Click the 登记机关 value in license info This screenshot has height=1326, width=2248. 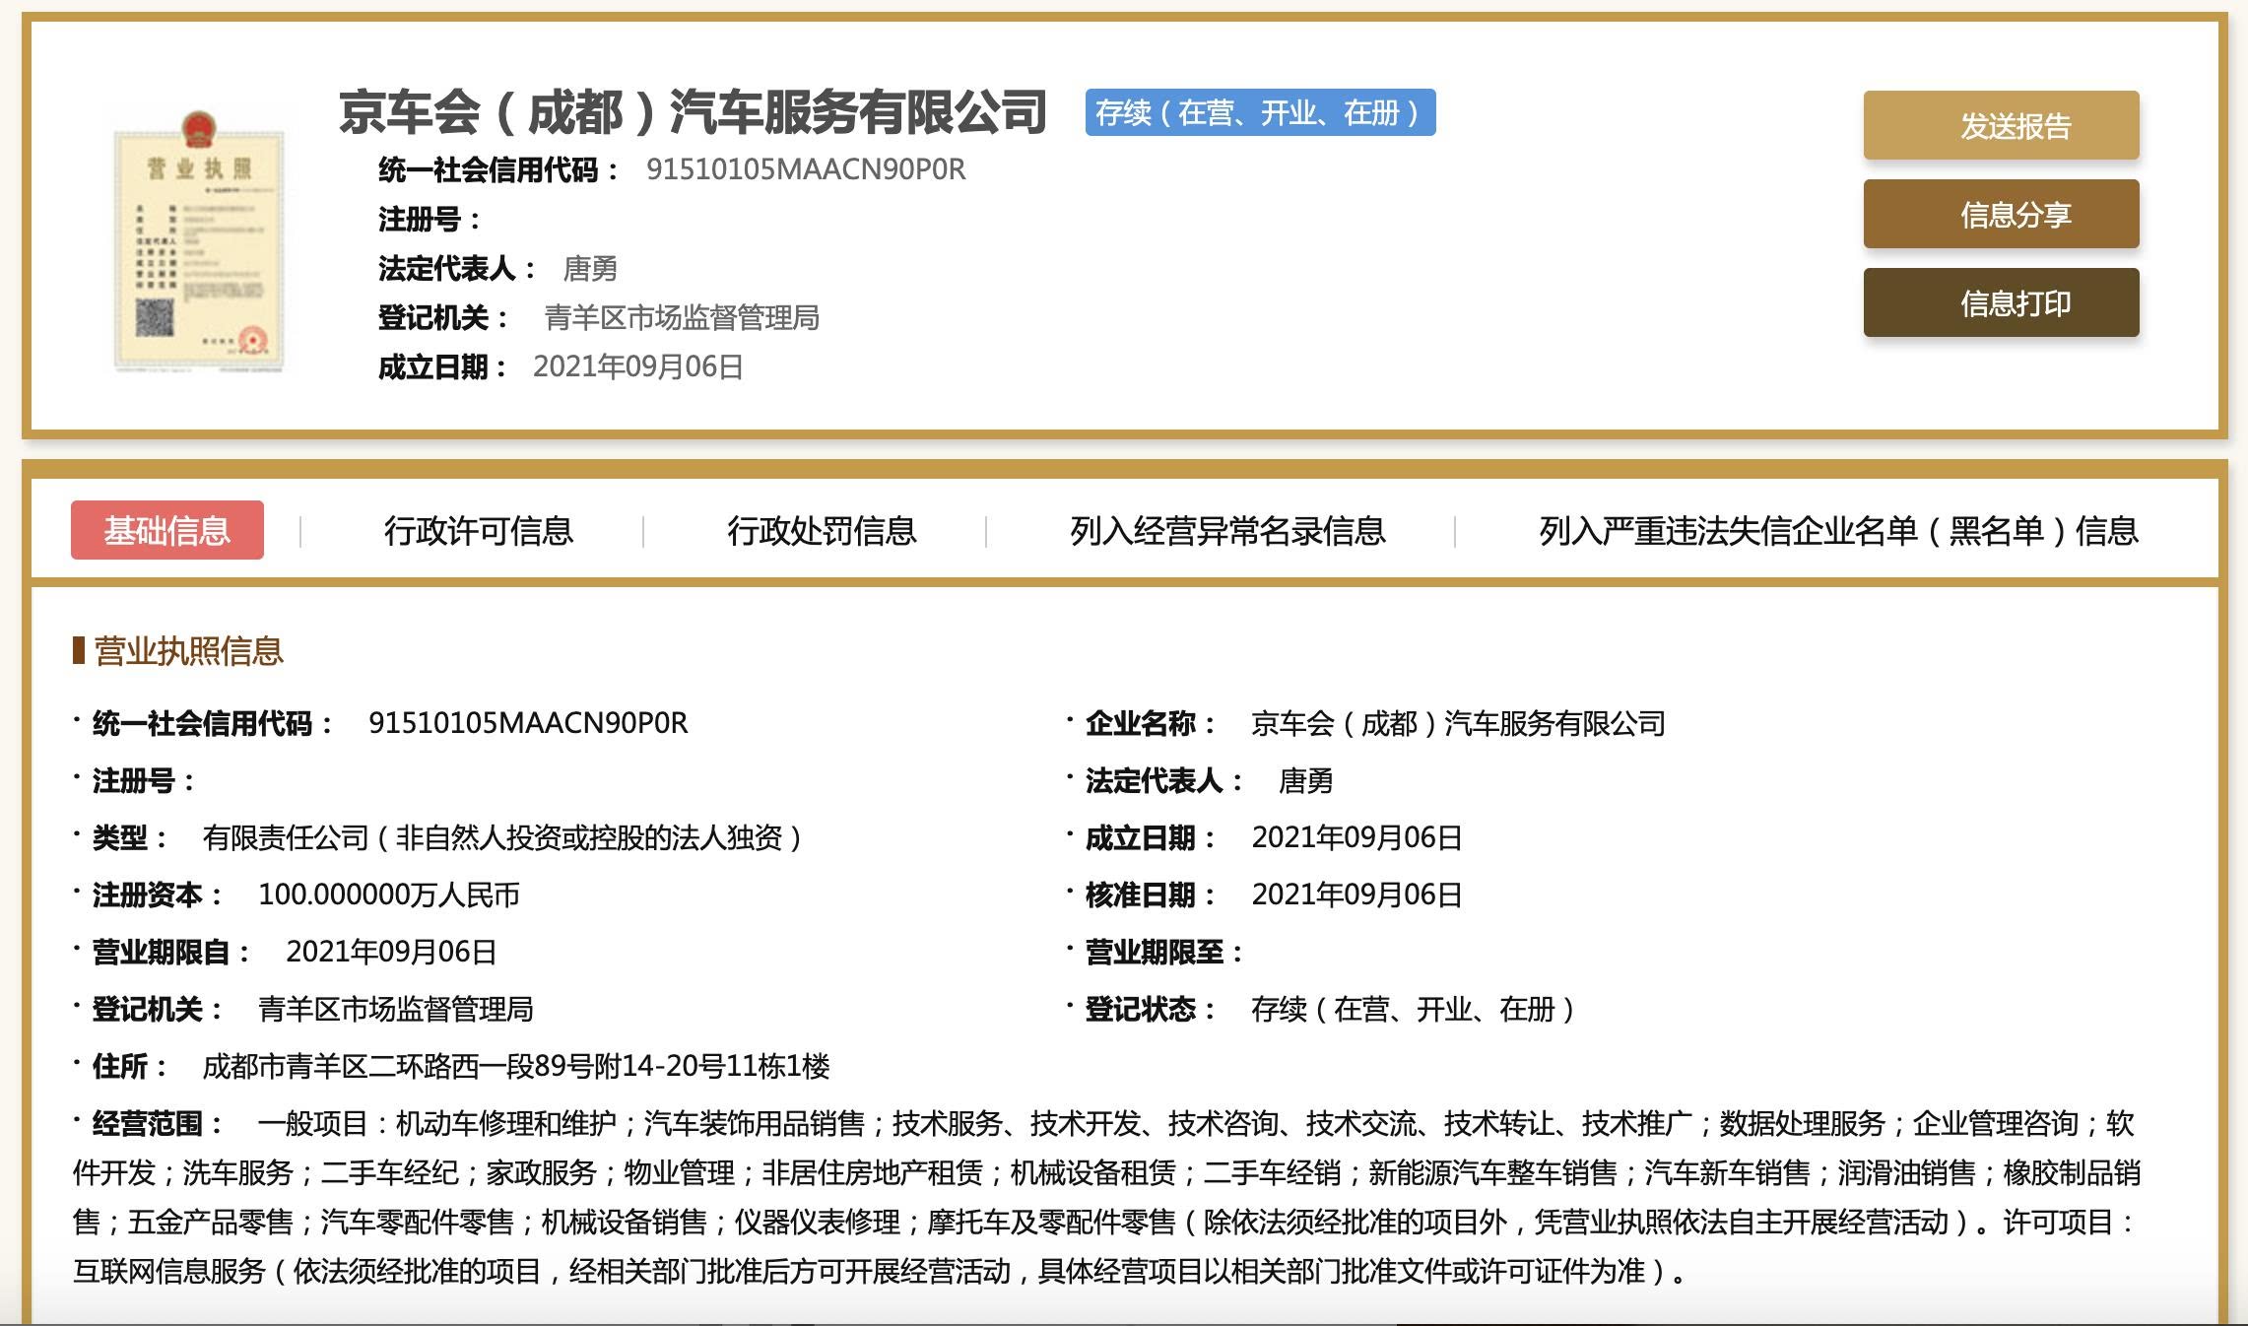(395, 1009)
